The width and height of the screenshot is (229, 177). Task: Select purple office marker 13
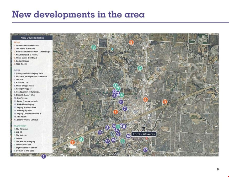[114, 92]
